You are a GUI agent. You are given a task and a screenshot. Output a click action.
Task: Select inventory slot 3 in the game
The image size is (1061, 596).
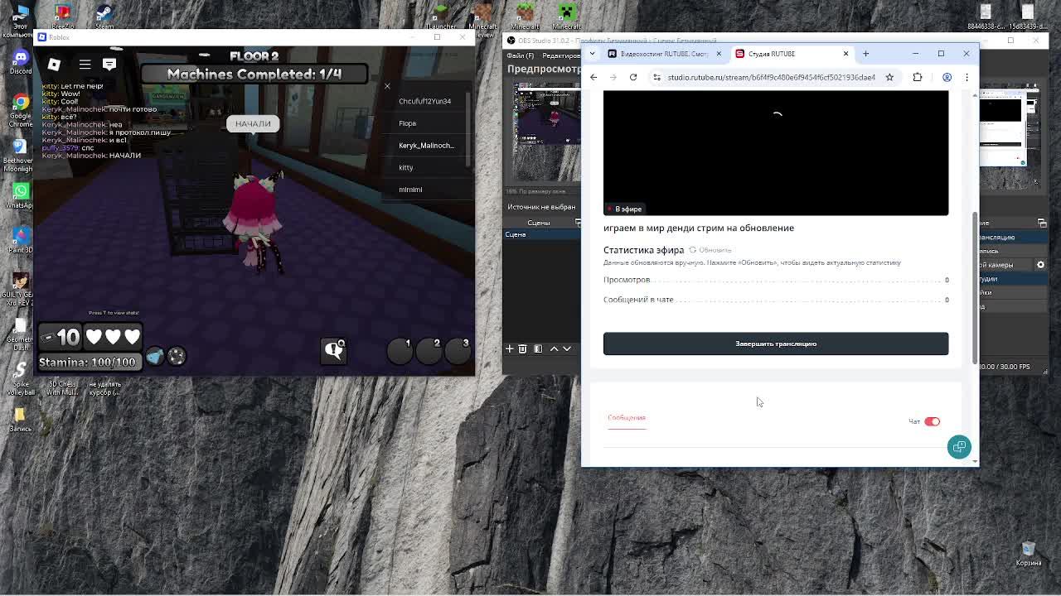(458, 351)
